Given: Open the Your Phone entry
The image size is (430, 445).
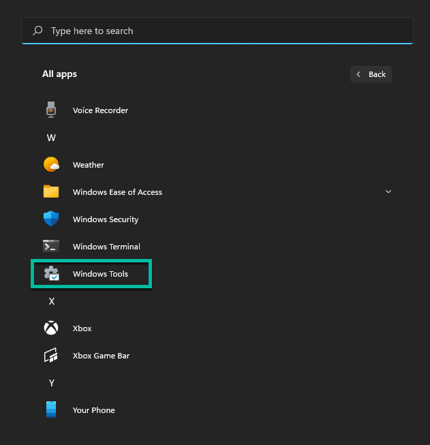Looking at the screenshot, I should point(93,410).
